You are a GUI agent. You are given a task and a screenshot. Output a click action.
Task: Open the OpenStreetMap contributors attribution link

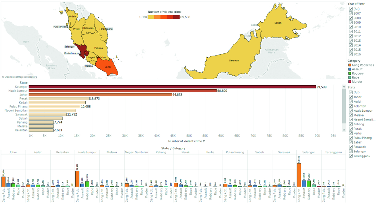pyautogui.click(x=19, y=77)
